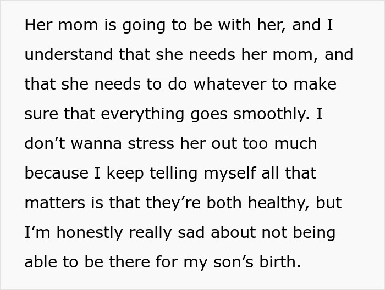Viewport: 385px width, 290px height.
Task: Click the word "matters" starting a line
Action: 53,203
